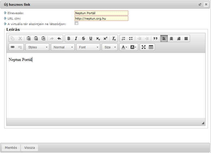Screen dimensions: 211x153
Task: Open the Styles dropdown
Action: (37, 47)
